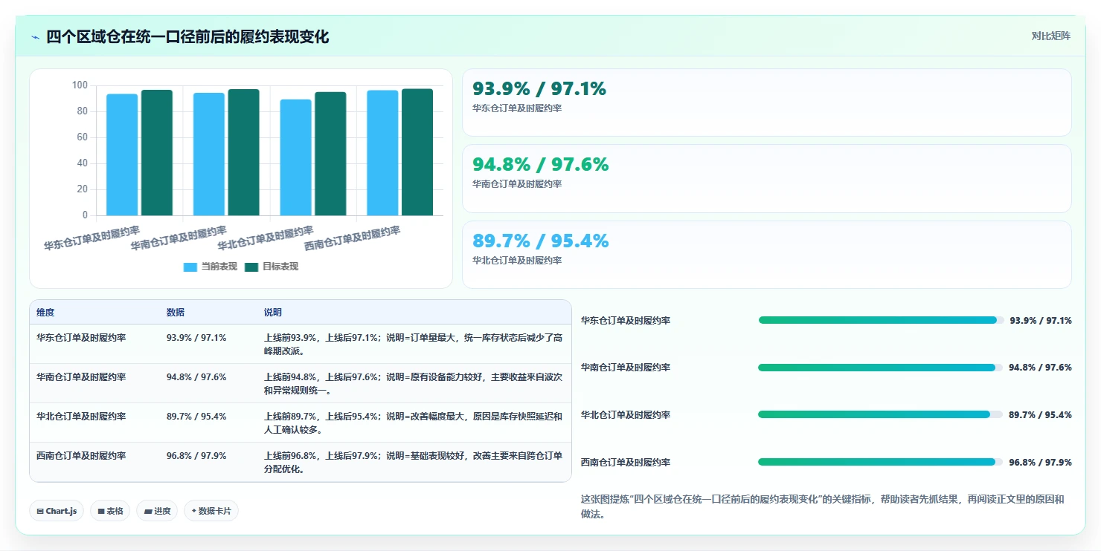Click the title 四个区域仓在统一口径前后的履约表现变化
The image size is (1101, 551).
pos(187,37)
